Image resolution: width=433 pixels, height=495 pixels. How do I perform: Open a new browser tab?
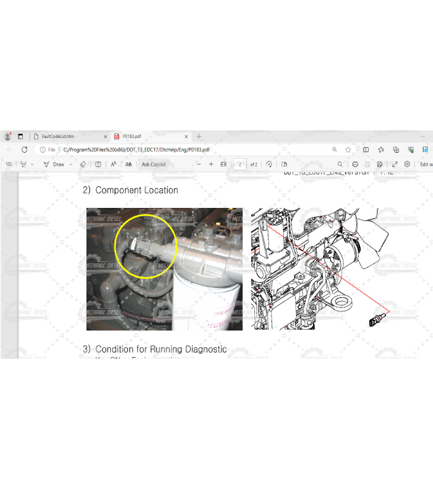point(199,136)
